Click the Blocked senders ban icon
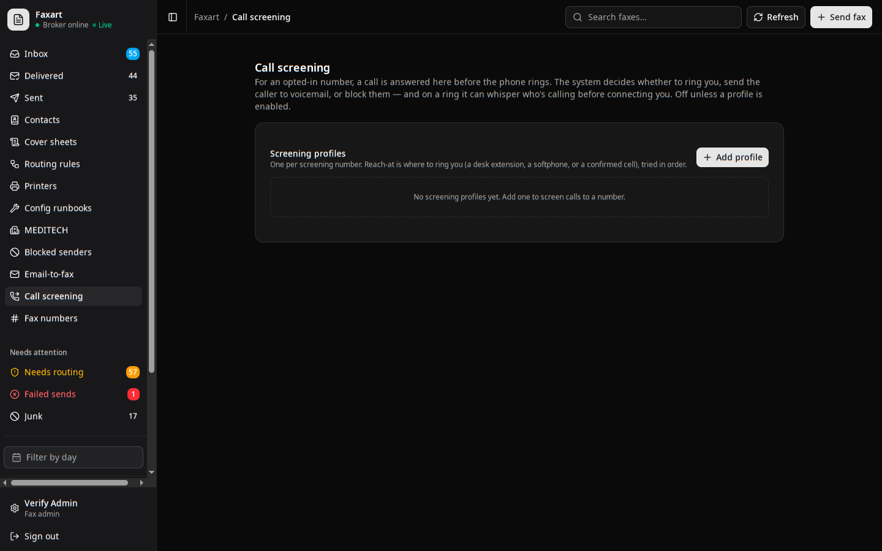 [x=15, y=252]
